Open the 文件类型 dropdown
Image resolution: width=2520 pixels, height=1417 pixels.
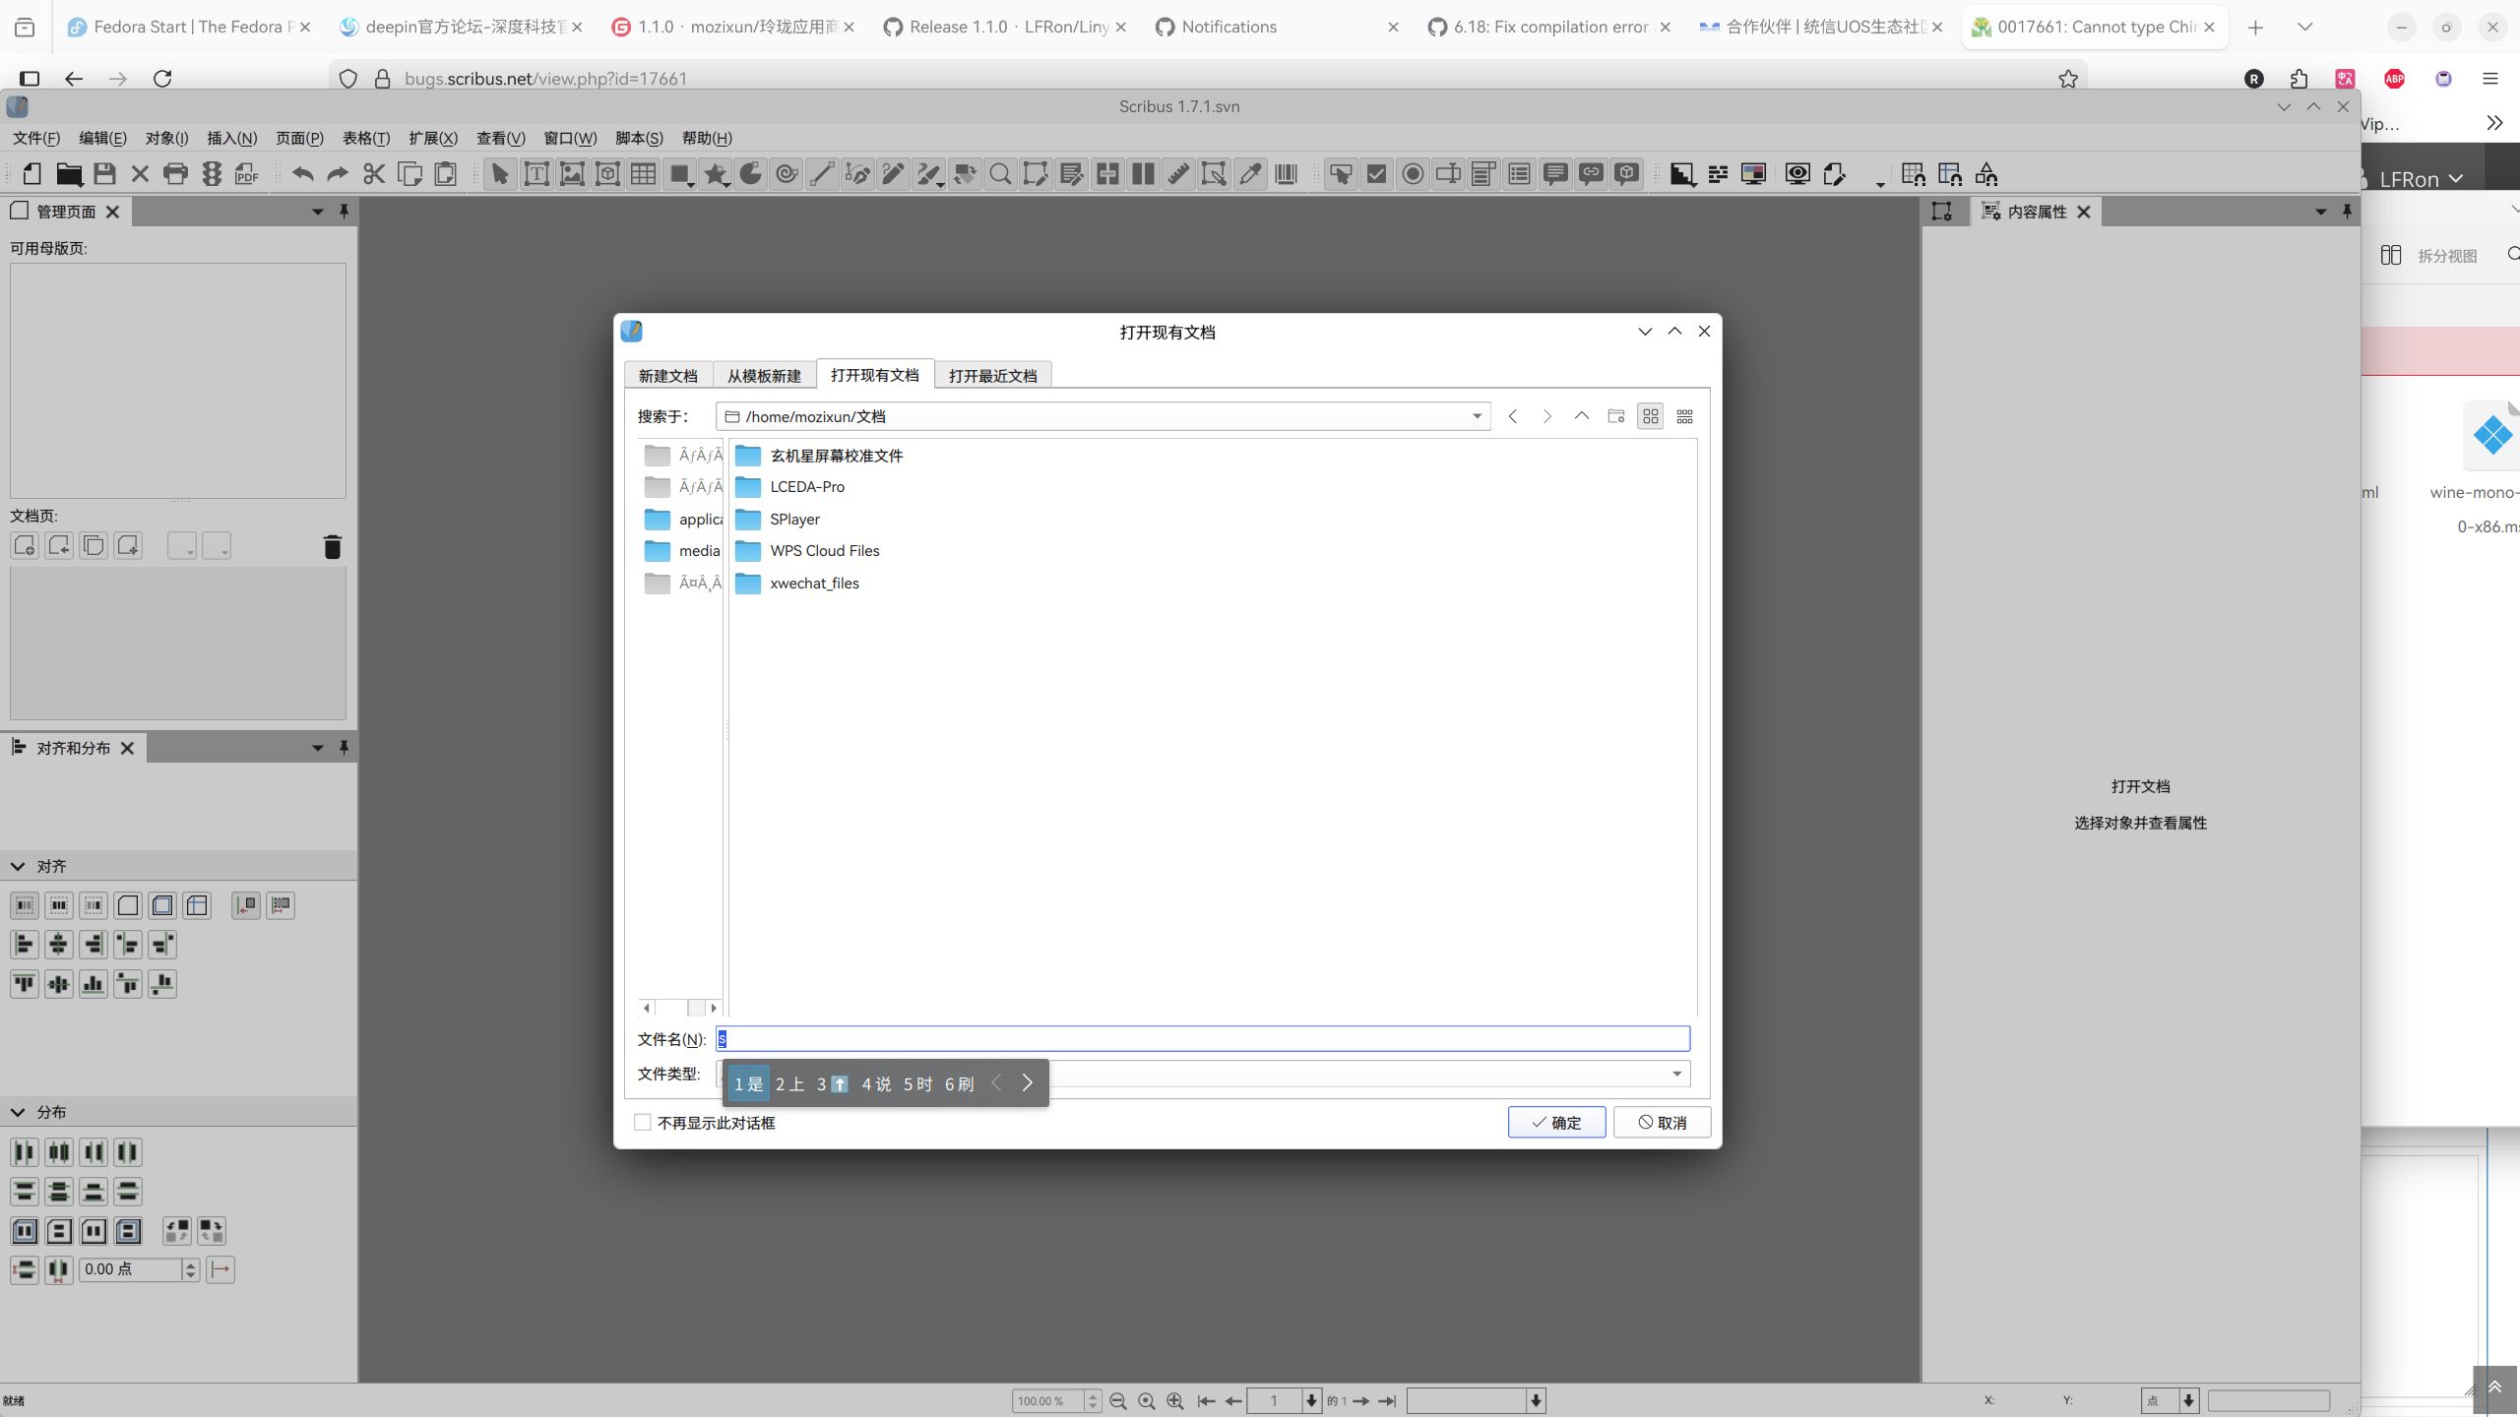(1676, 1074)
